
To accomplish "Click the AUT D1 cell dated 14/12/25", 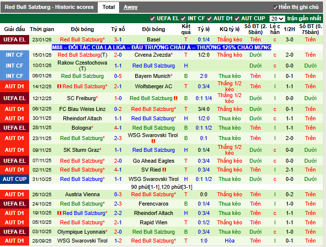I will [14, 86].
